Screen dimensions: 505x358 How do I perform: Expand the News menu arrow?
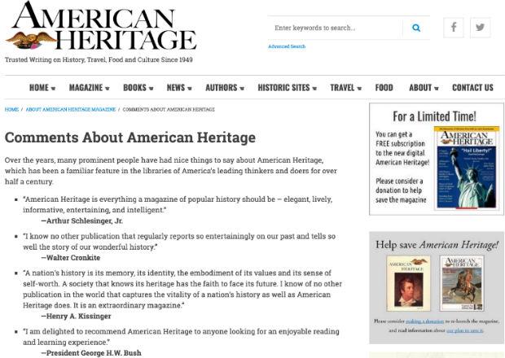(x=190, y=89)
